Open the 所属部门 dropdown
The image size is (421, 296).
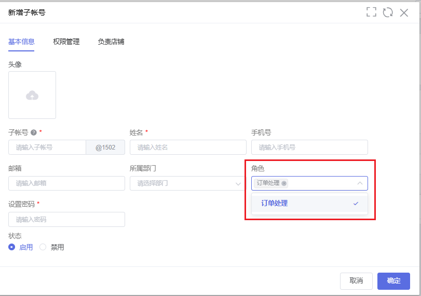(188, 183)
